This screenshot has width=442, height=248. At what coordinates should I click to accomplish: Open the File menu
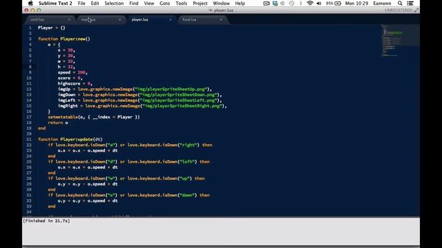pos(81,3)
